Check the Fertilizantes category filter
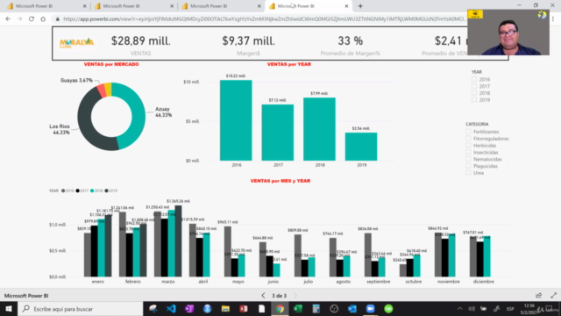This screenshot has width=561, height=316. click(468, 132)
